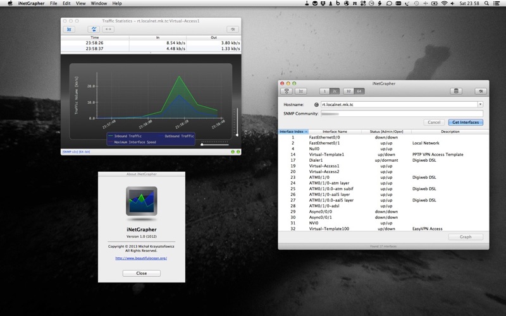
Task: Click the SNMP Community input field
Action: pos(402,114)
